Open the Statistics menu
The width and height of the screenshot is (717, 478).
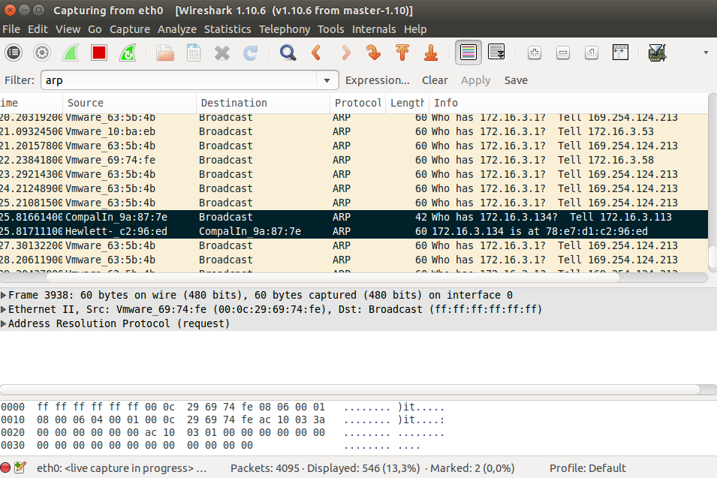[227, 29]
